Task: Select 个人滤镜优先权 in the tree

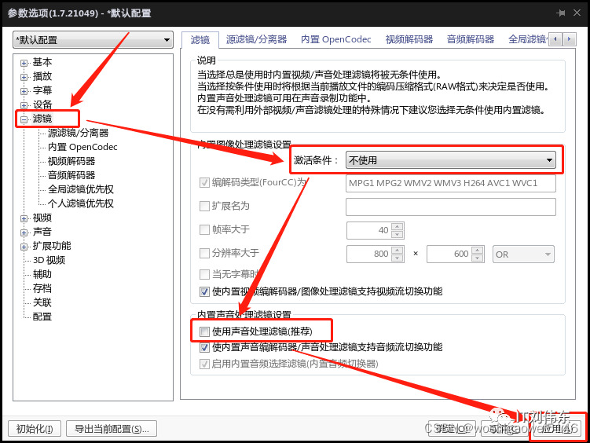Action: tap(80, 203)
